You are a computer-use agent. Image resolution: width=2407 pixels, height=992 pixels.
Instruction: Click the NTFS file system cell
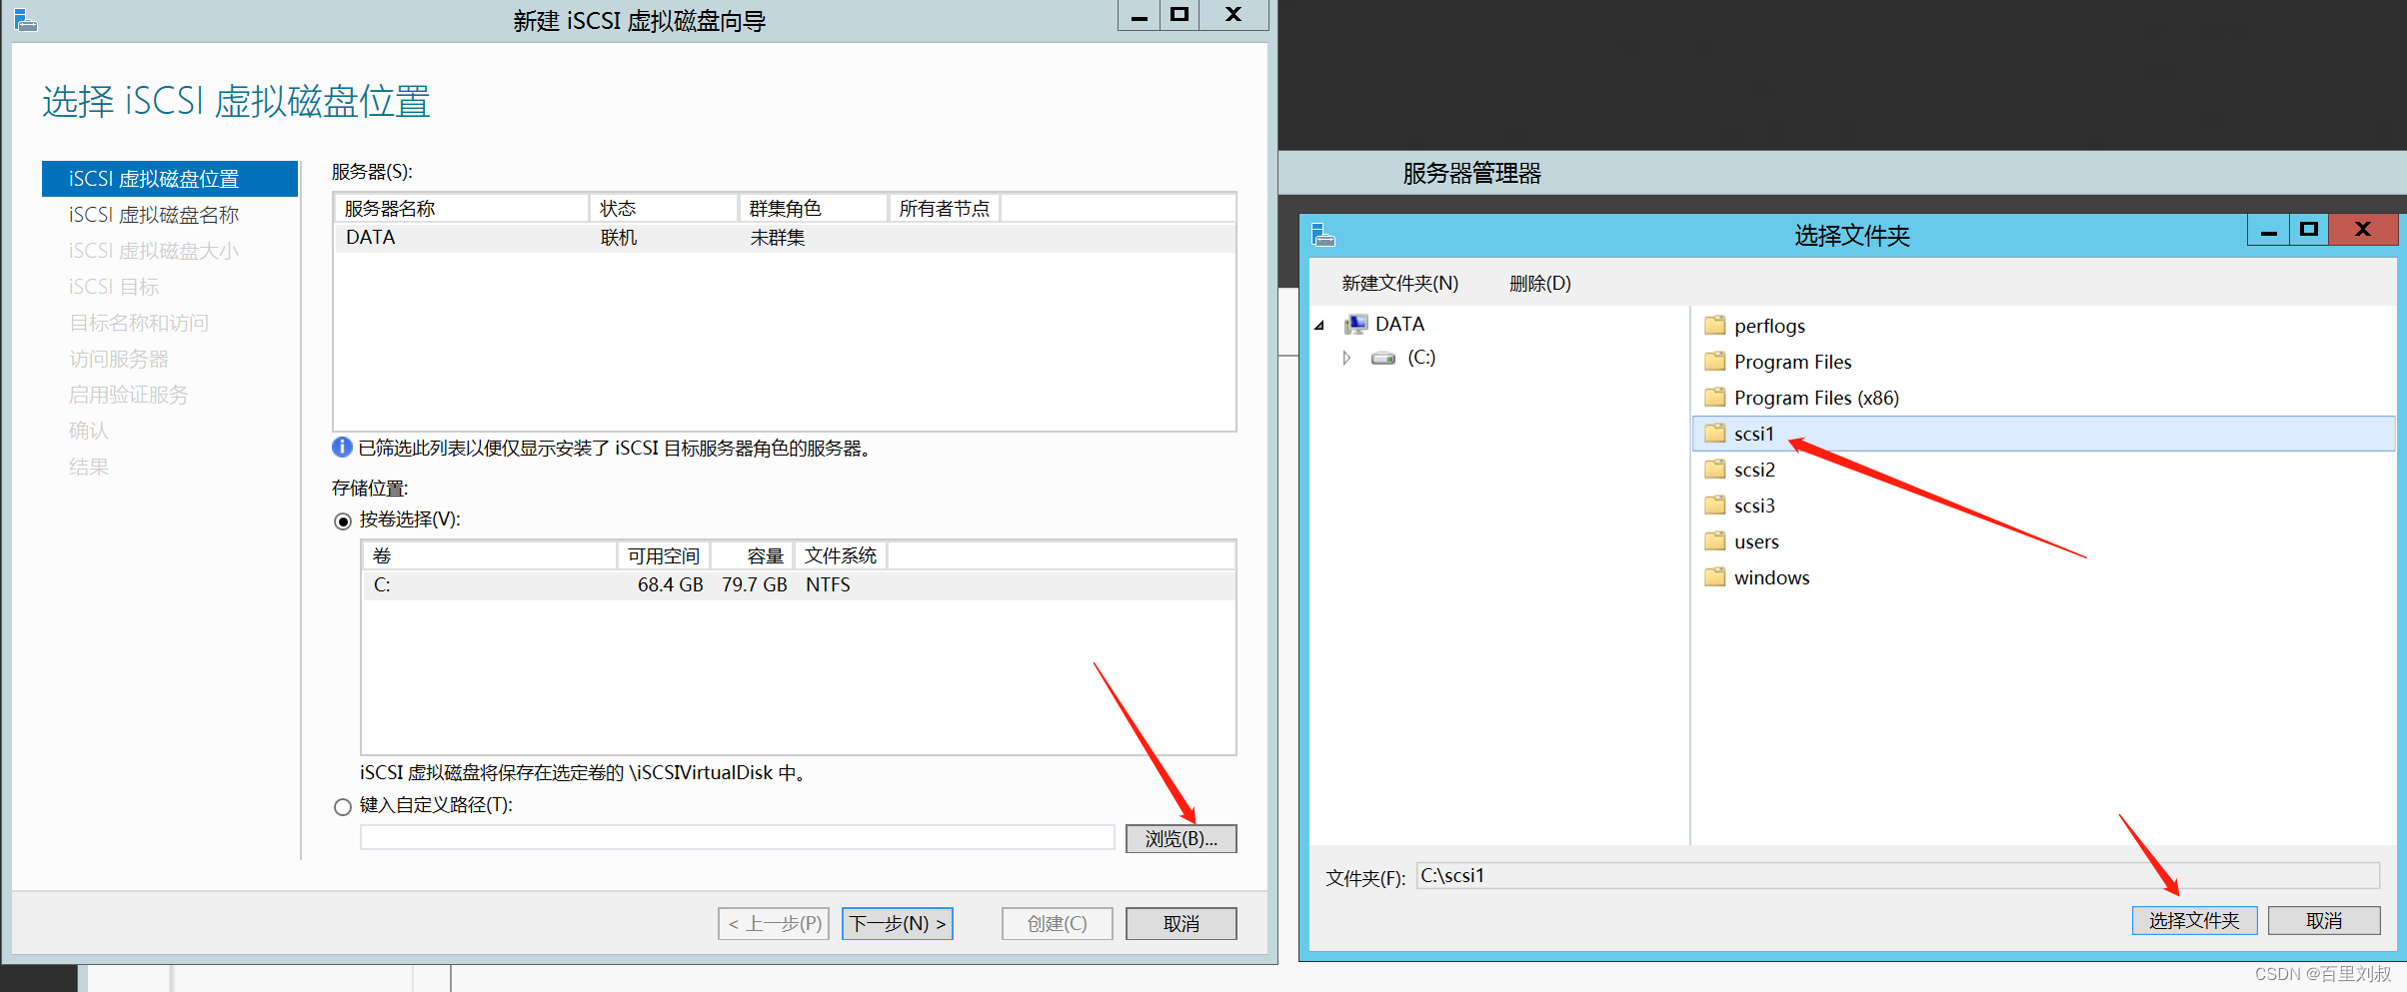pos(829,585)
